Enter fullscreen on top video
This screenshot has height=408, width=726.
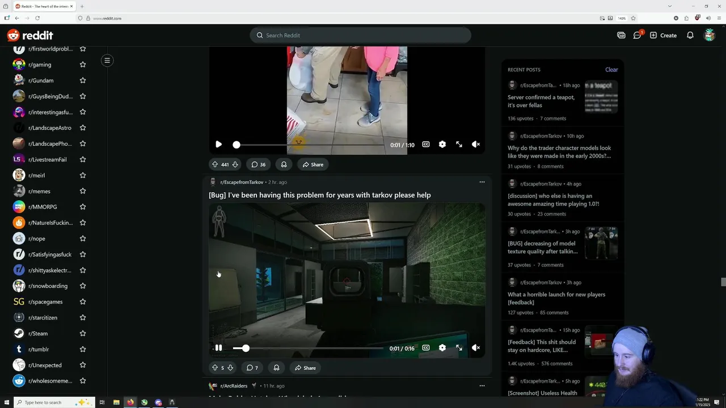[459, 144]
